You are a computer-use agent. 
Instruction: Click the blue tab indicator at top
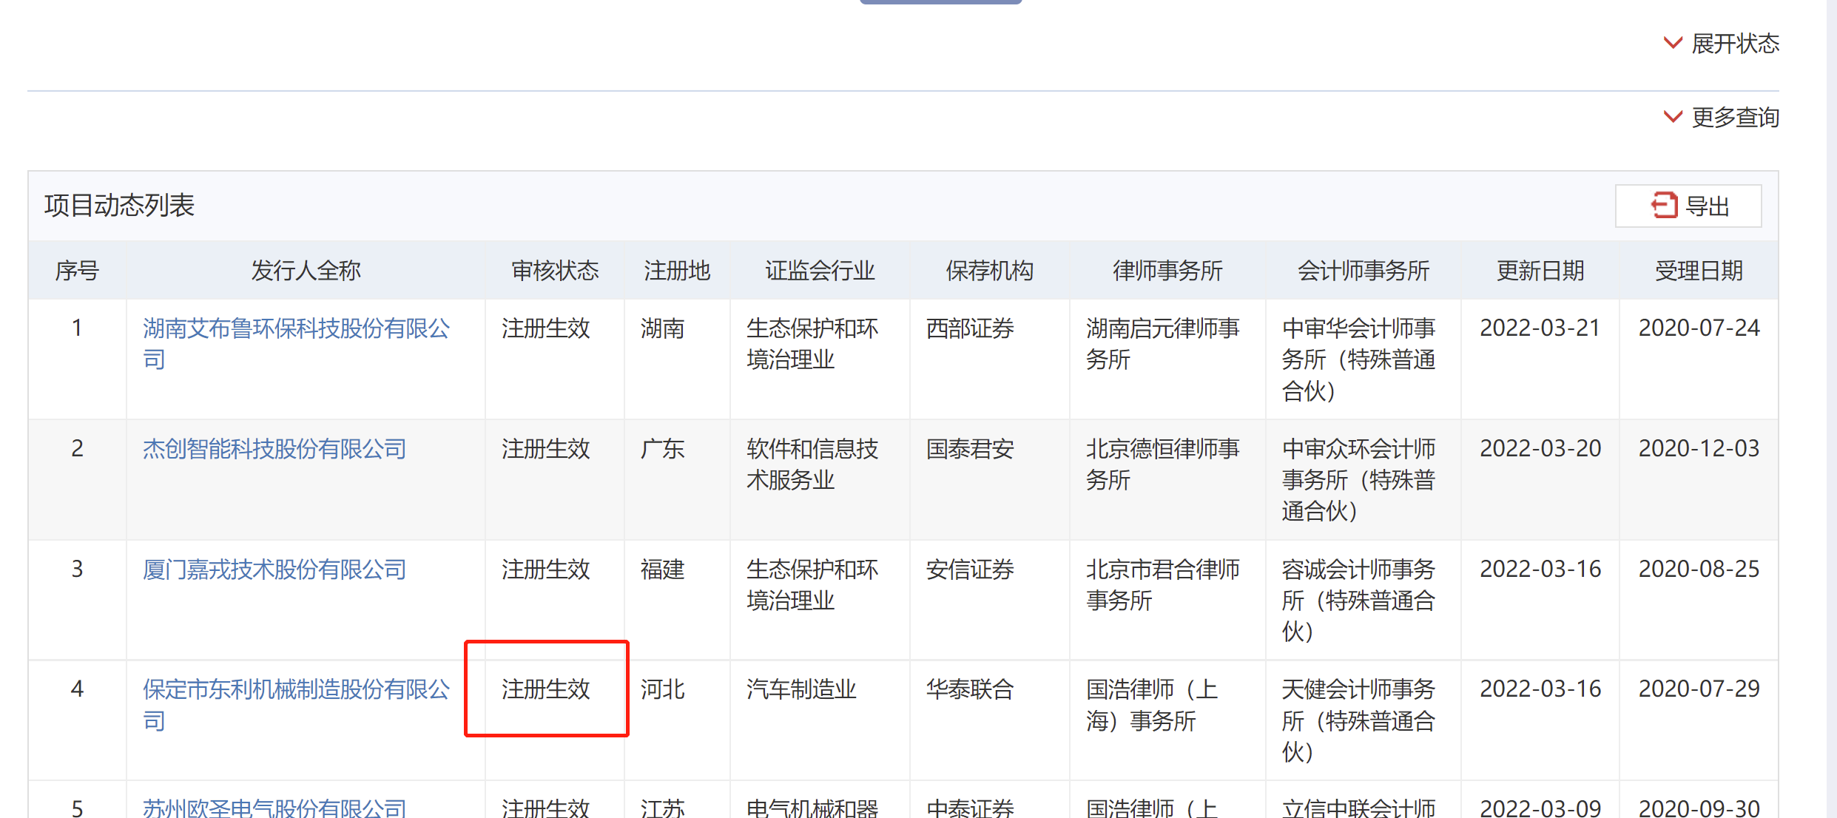tap(940, 2)
